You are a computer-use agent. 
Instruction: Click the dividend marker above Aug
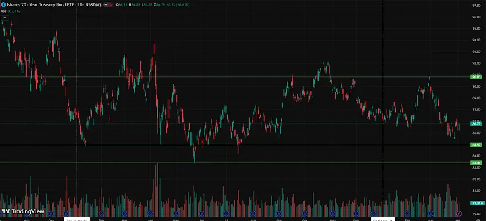tap(253, 214)
